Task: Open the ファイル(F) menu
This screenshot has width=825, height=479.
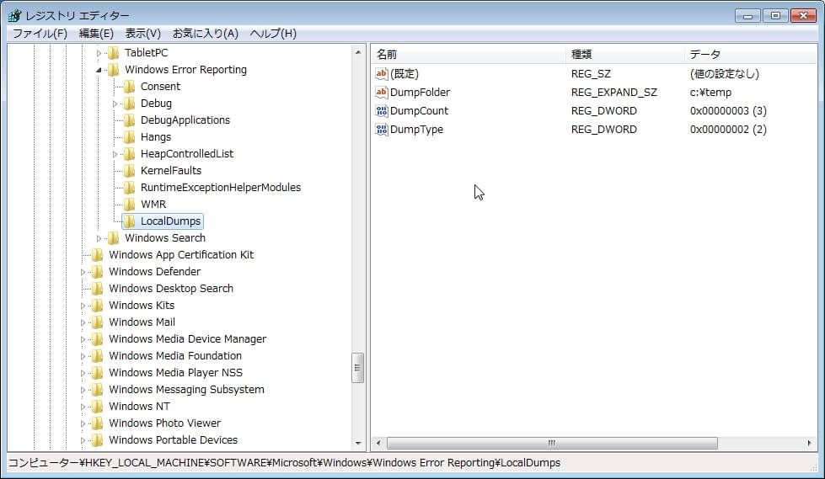Action: [40, 34]
